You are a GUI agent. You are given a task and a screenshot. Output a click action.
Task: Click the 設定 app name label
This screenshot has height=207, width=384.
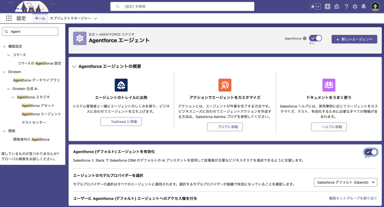[x=21, y=18]
